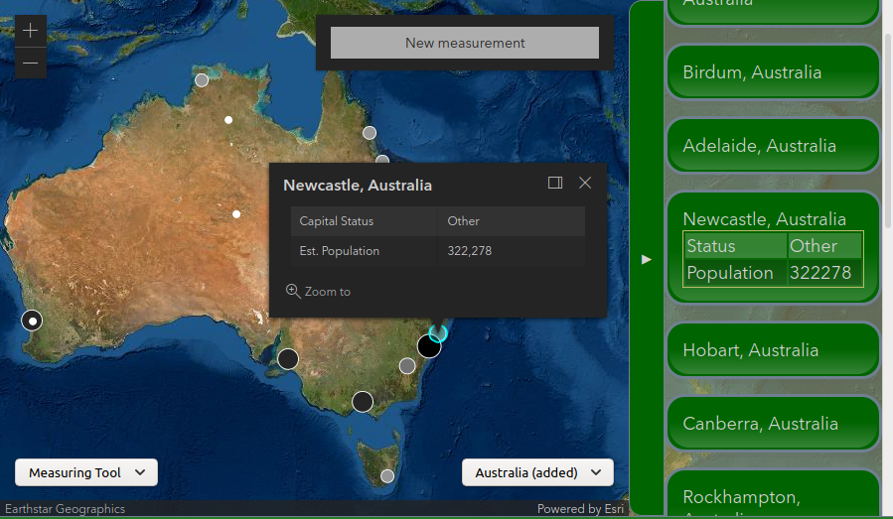Zoom in using the plus button
The image size is (893, 519).
tap(30, 31)
